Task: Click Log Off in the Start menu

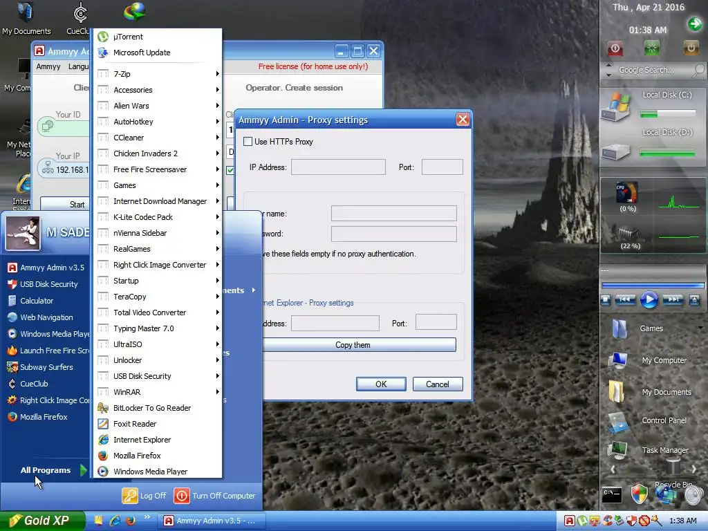Action: click(x=145, y=496)
